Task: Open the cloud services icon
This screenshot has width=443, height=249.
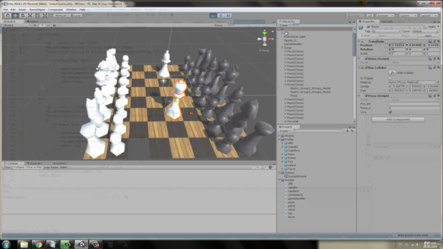Action: pyautogui.click(x=370, y=15)
